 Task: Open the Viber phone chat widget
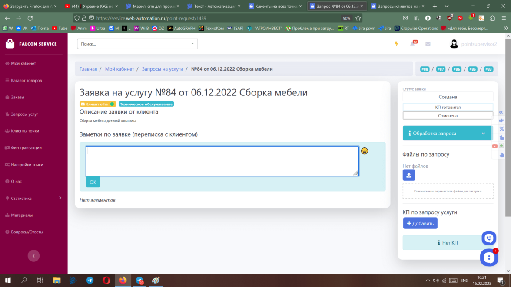click(489, 238)
